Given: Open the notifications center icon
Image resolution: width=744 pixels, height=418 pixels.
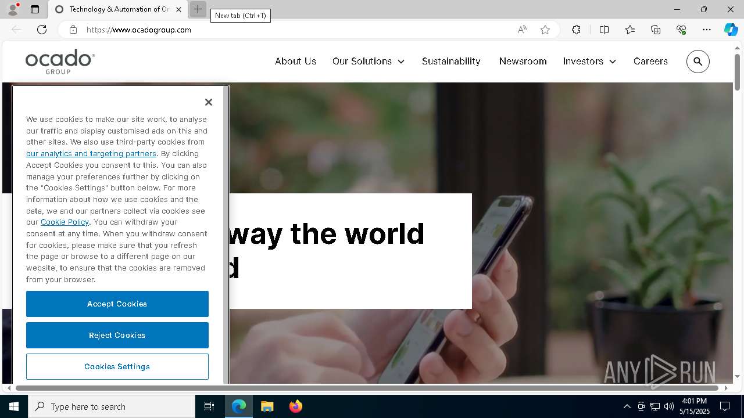Looking at the screenshot, I should coord(725,406).
